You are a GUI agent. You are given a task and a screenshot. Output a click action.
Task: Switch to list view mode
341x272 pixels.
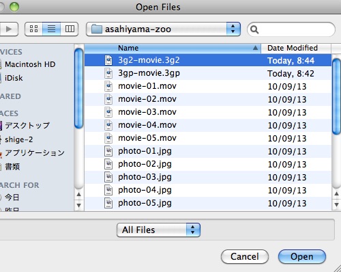coord(52,29)
